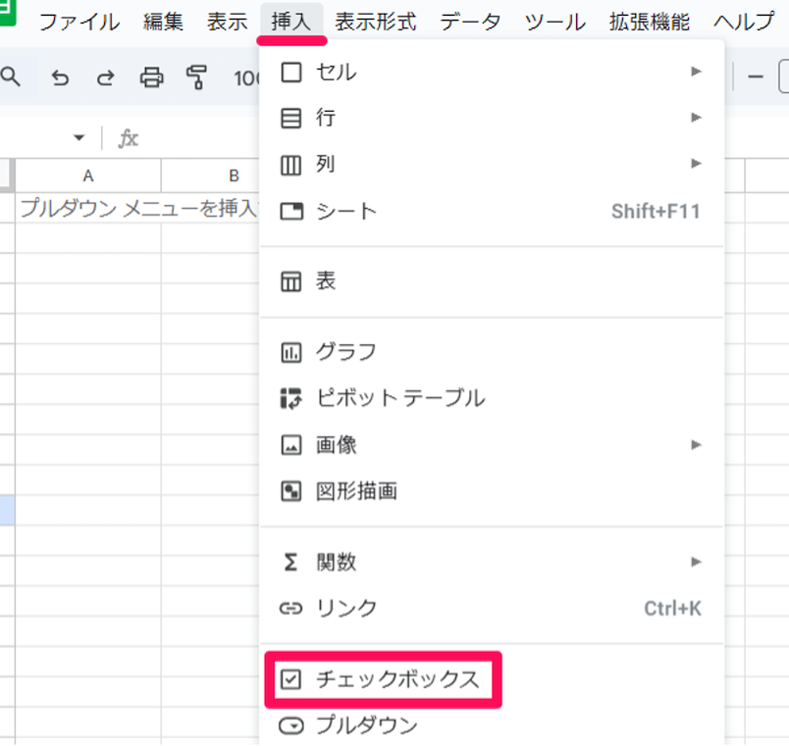The image size is (789, 746).
Task: Expand the 画像 submenu
Action: (x=697, y=445)
